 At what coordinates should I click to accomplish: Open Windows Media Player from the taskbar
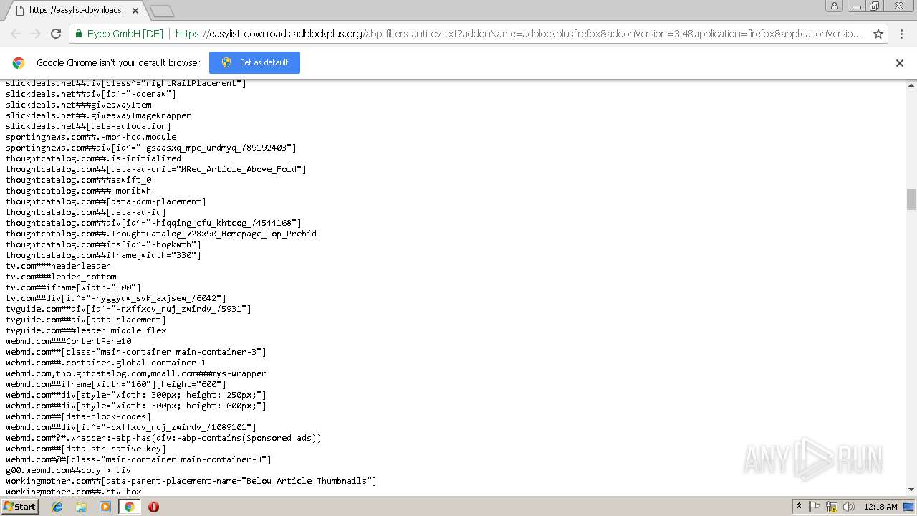click(x=105, y=507)
